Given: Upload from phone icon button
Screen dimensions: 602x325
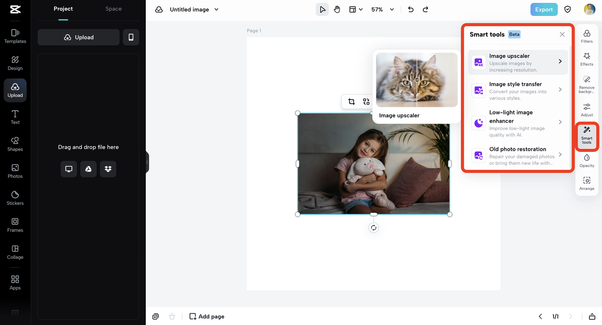Looking at the screenshot, I should click(131, 37).
